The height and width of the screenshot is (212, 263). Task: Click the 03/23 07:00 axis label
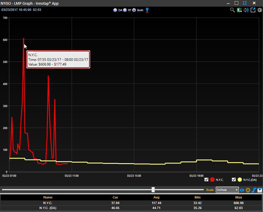[9, 176]
